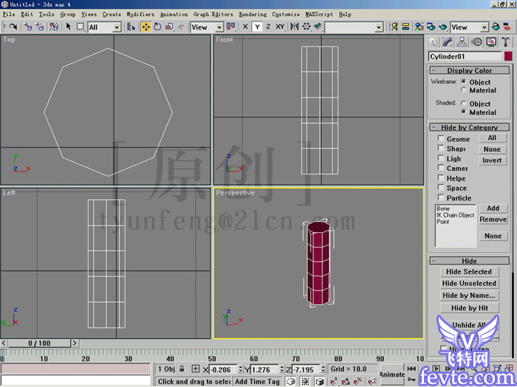Click the time slider 0 / 100 thumb
This screenshot has width=517, height=387.
(x=40, y=344)
